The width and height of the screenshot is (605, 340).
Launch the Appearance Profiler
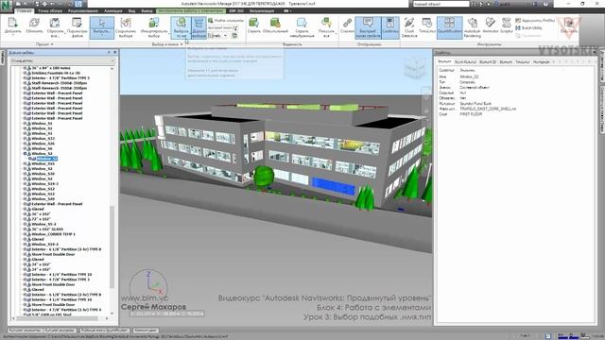pyautogui.click(x=535, y=20)
